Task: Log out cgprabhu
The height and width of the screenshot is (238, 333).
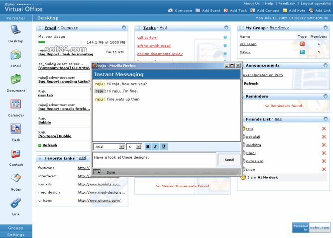Action: 316,3
